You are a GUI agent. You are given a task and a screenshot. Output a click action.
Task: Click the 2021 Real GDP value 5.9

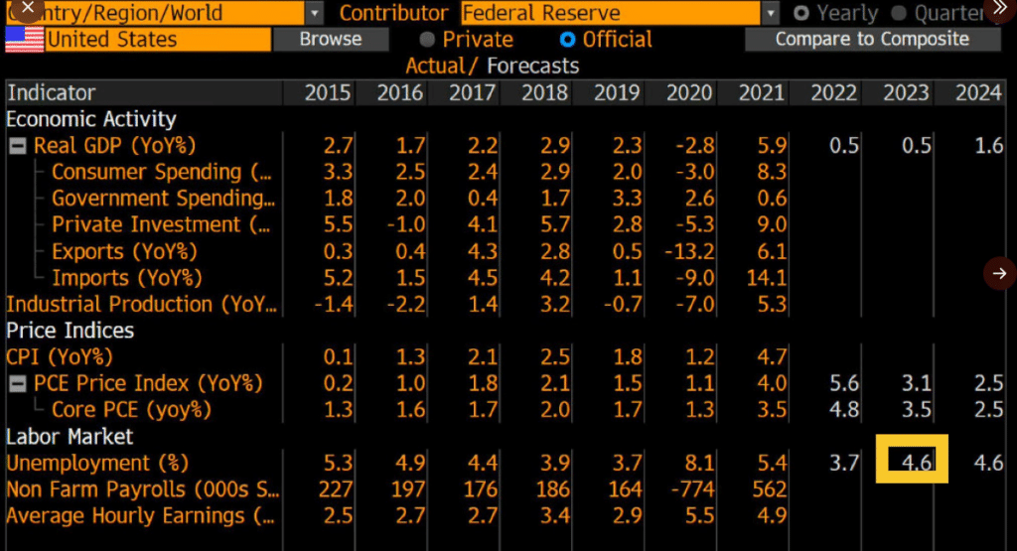[772, 146]
